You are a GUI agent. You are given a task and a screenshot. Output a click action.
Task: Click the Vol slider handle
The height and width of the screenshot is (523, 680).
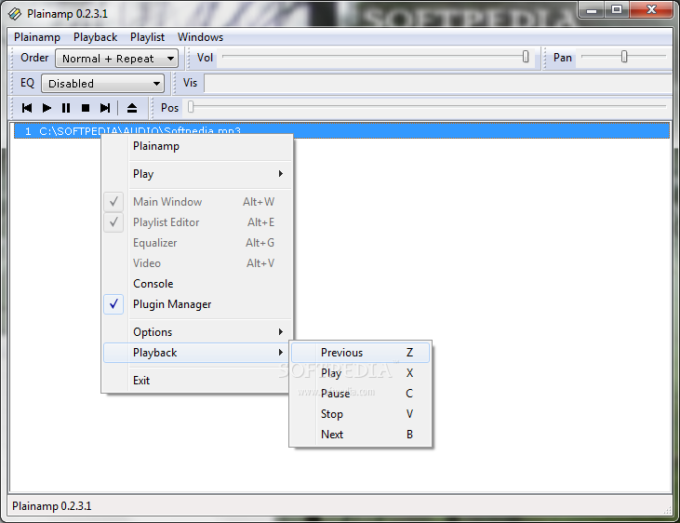click(526, 57)
